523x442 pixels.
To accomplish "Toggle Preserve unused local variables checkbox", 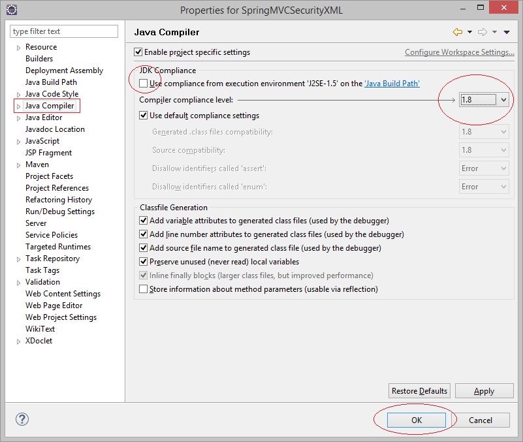I will click(x=144, y=262).
